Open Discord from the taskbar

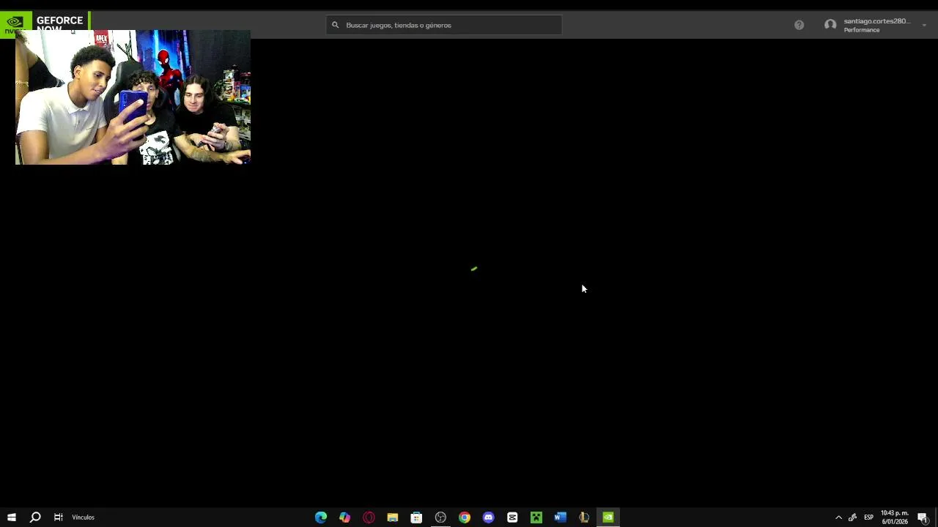click(x=488, y=517)
